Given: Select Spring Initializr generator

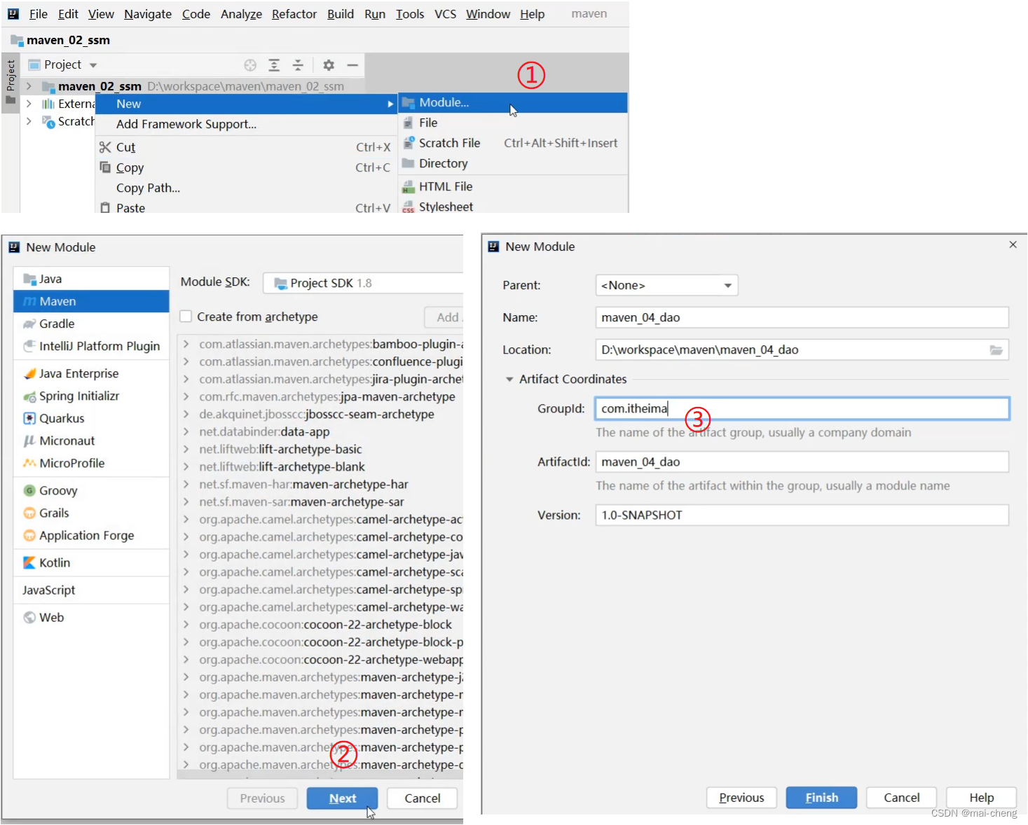Looking at the screenshot, I should coord(91,396).
